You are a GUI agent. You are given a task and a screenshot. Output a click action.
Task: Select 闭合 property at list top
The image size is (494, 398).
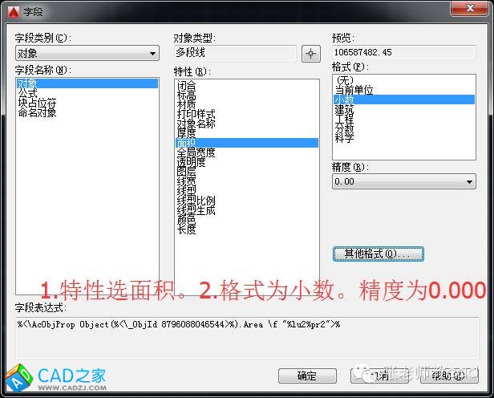coord(186,84)
